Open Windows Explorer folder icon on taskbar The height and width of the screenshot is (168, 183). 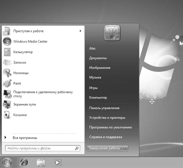[41, 163]
